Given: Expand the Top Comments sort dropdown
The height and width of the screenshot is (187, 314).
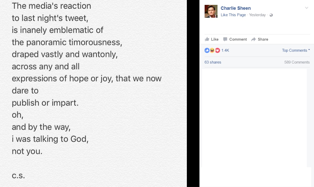Looking at the screenshot, I should pyautogui.click(x=296, y=50).
